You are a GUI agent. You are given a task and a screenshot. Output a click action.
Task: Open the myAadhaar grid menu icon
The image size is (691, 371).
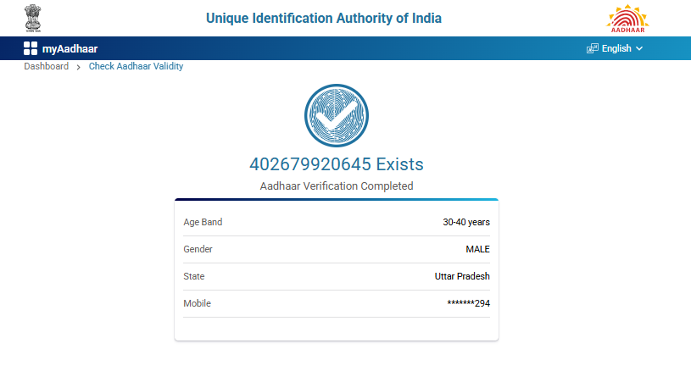(31, 48)
